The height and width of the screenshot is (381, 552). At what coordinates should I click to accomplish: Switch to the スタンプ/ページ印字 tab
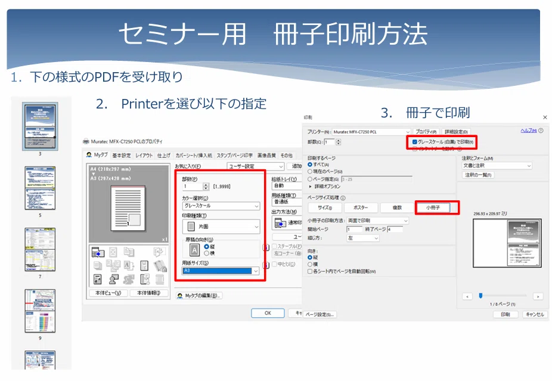pos(235,155)
